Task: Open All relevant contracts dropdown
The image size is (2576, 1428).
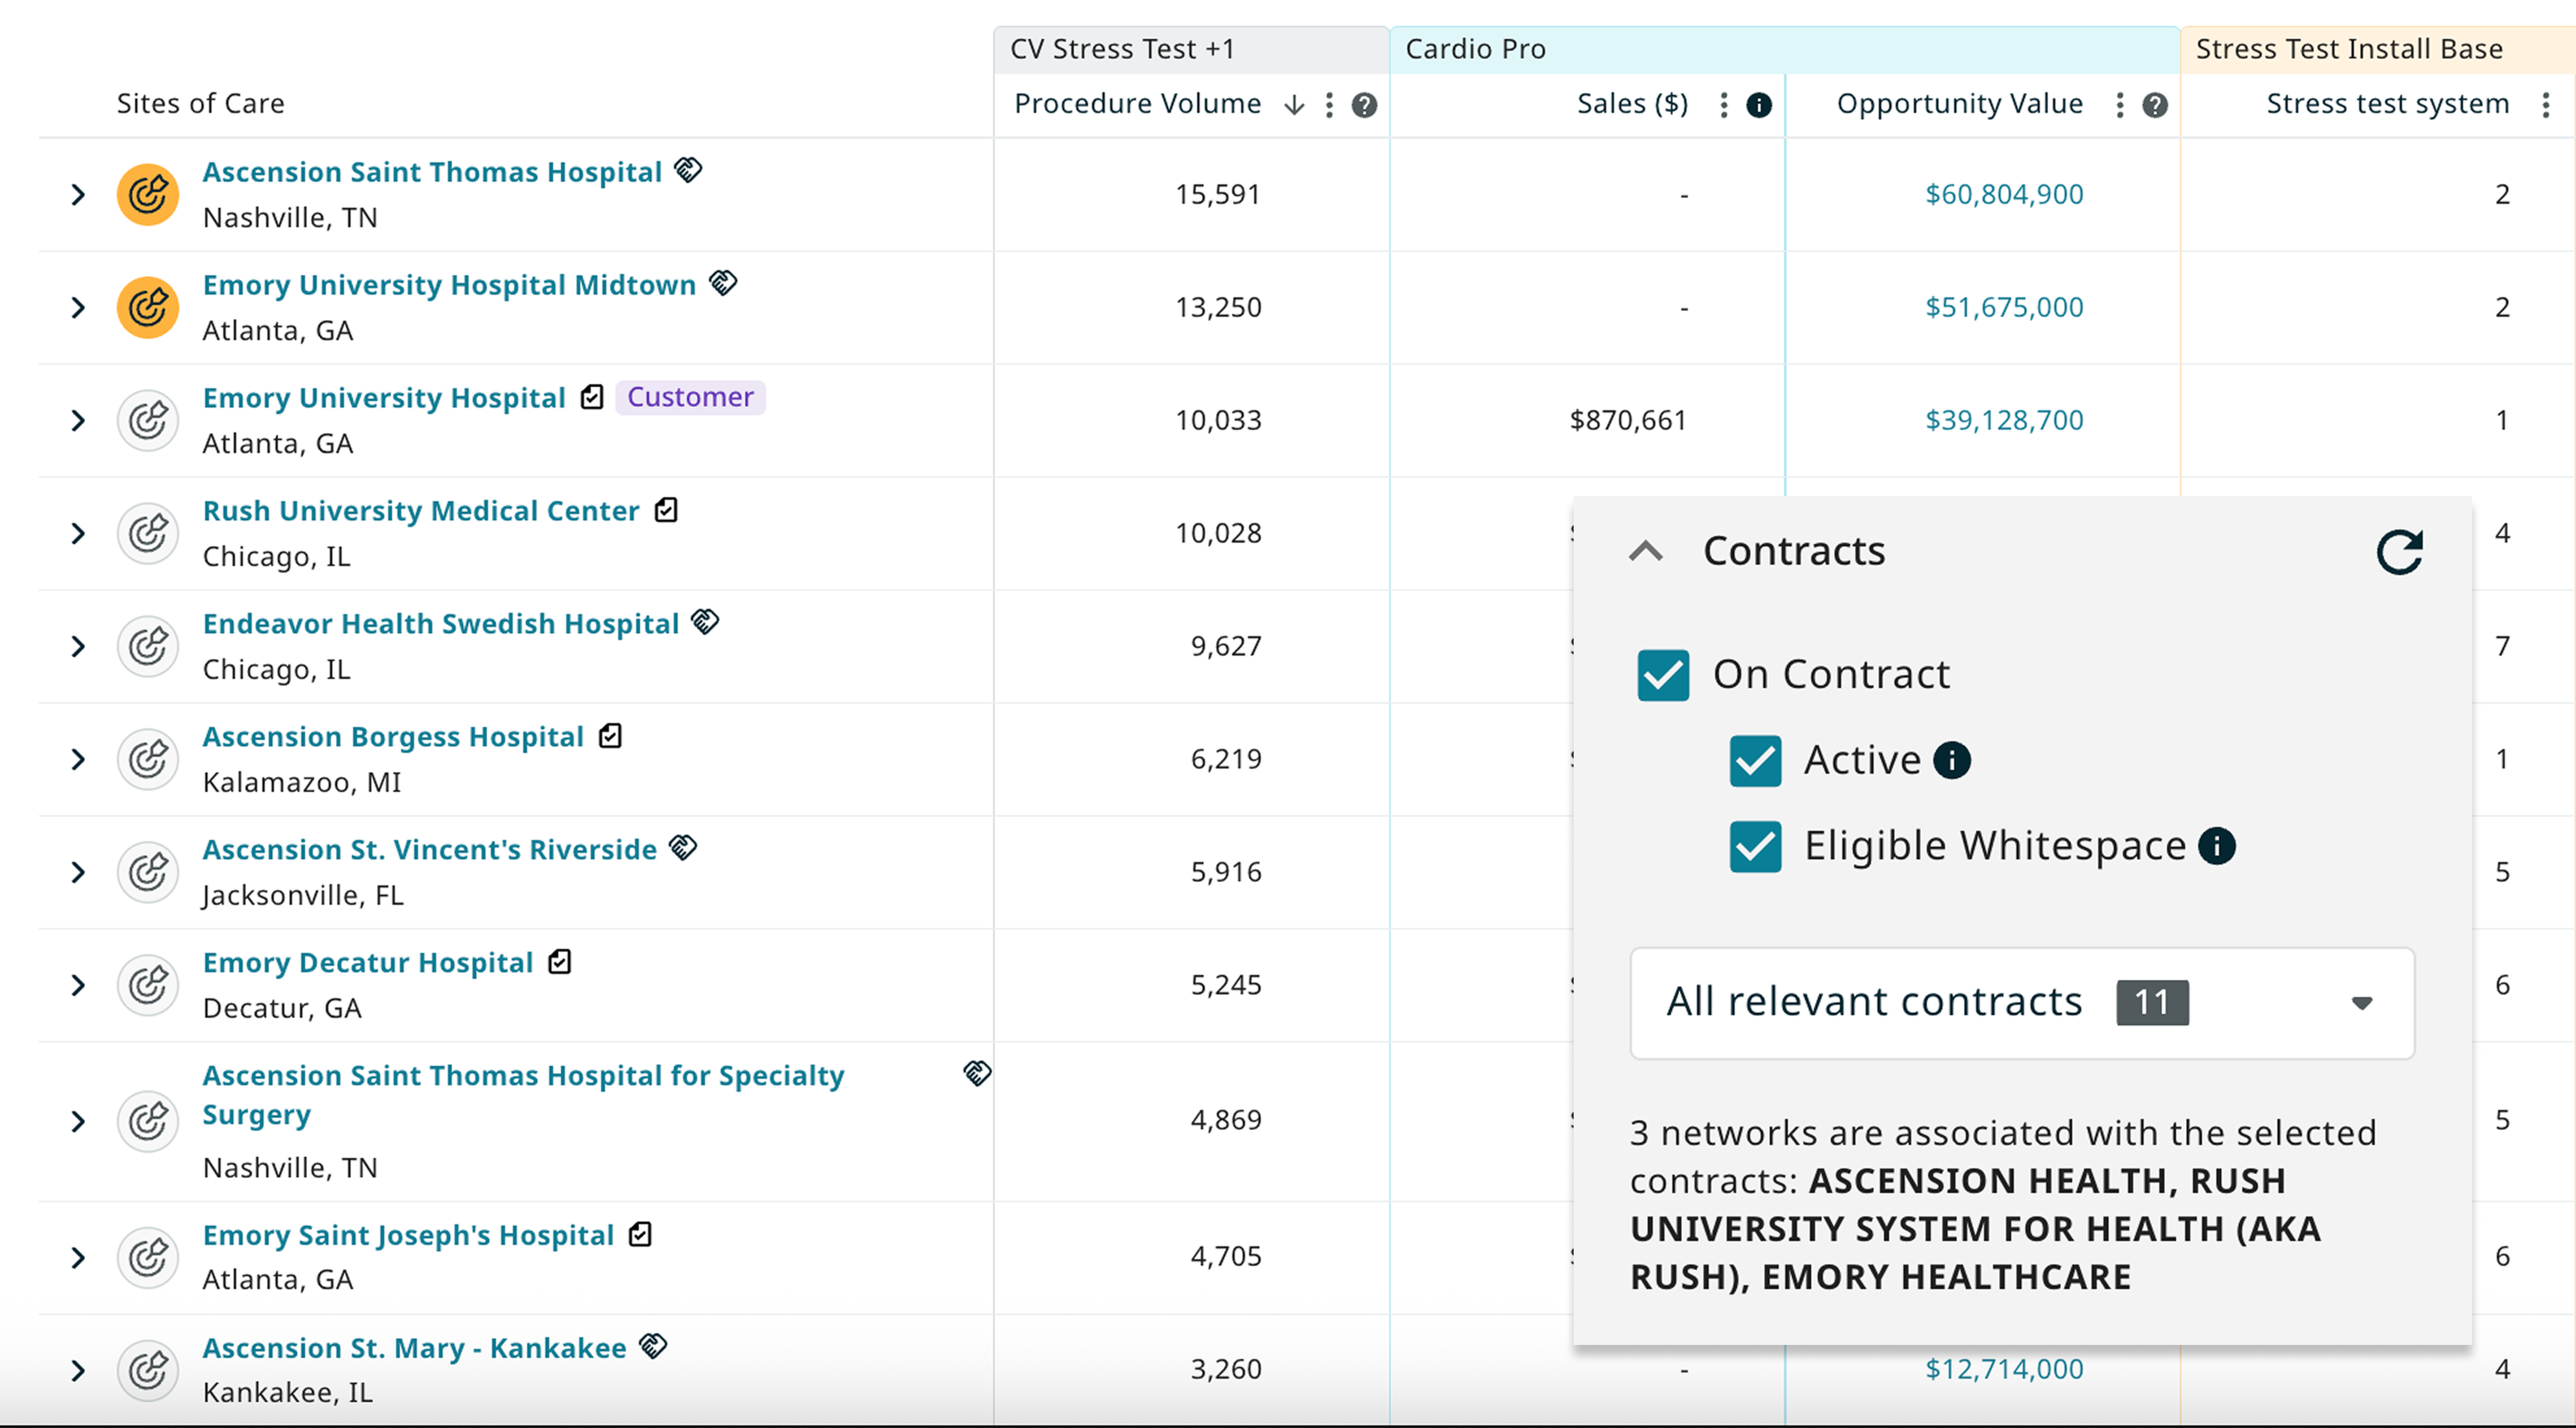Action: (2022, 1003)
